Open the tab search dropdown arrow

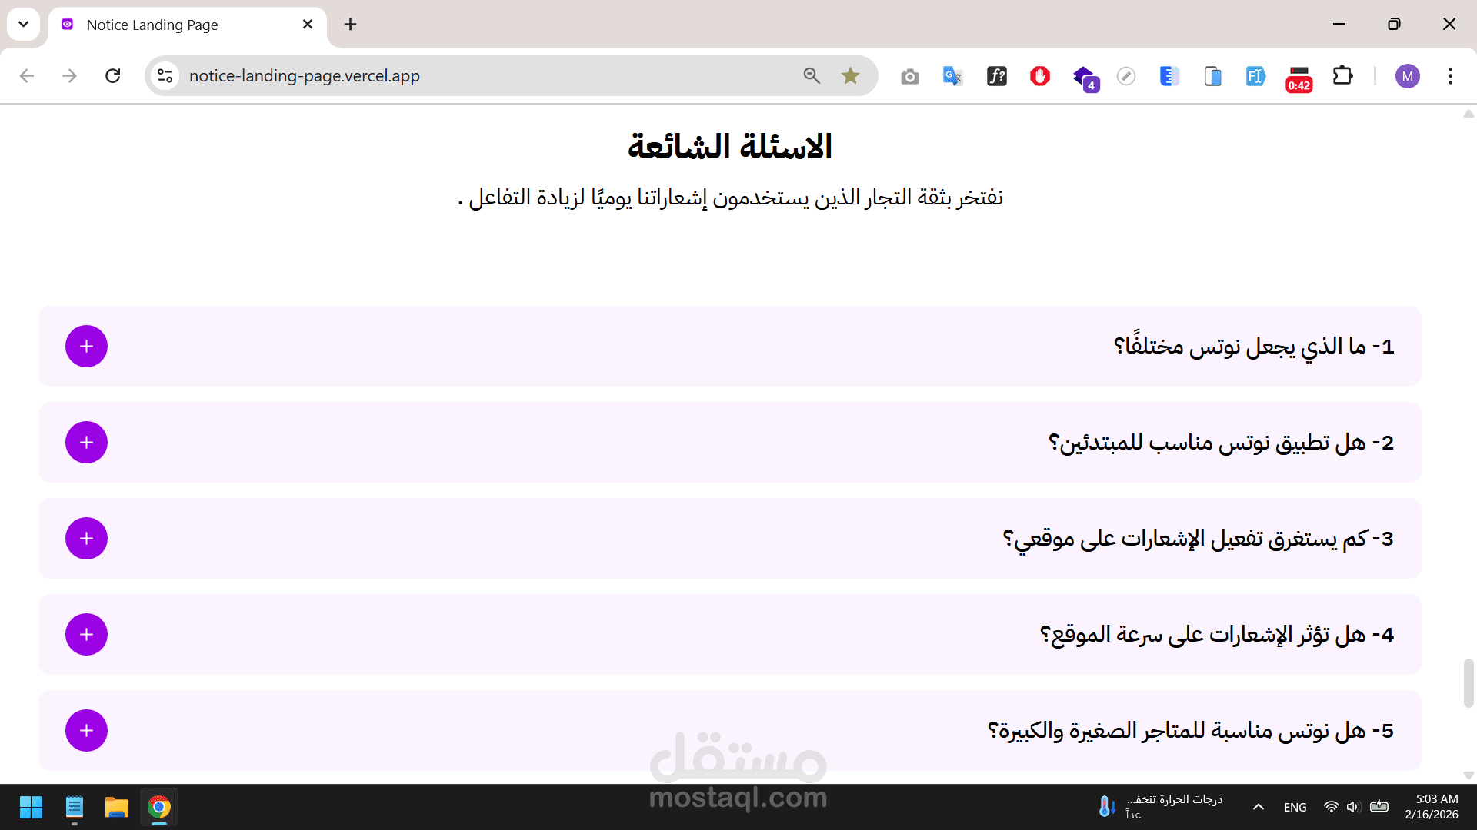[x=23, y=24]
